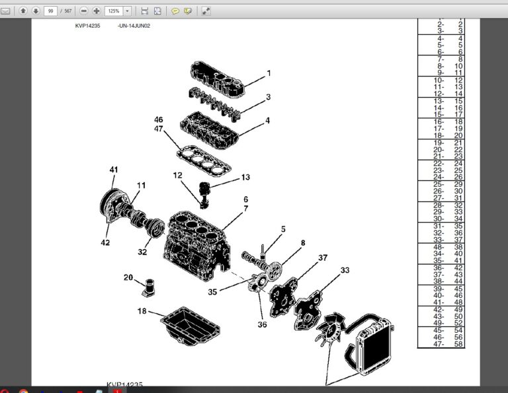Screen dimensions: 508x393
Task: Click the email envelope icon in toolbar
Action: [5, 11]
